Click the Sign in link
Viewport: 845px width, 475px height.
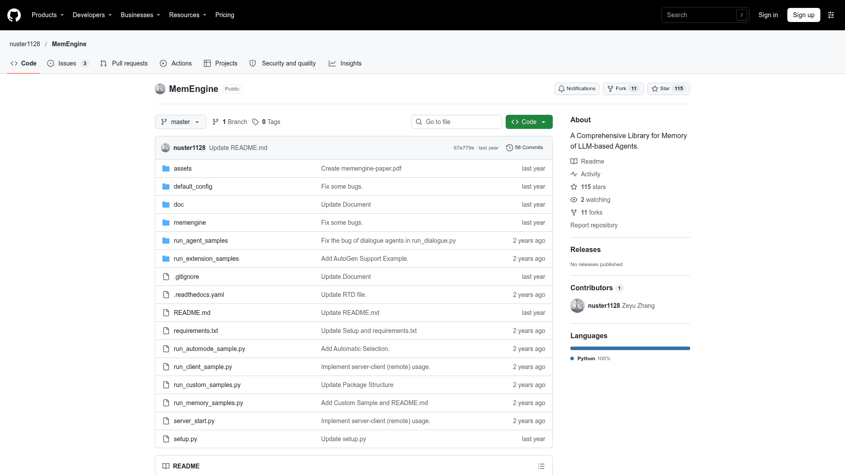pos(768,15)
